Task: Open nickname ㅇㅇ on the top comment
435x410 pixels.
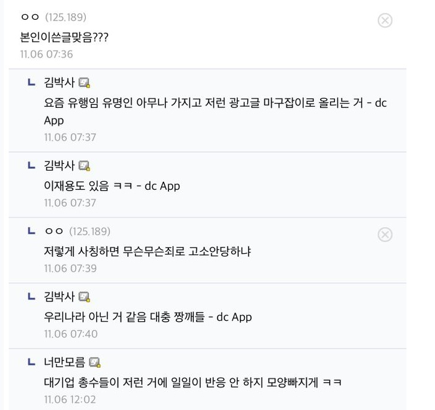Action: click(x=30, y=17)
